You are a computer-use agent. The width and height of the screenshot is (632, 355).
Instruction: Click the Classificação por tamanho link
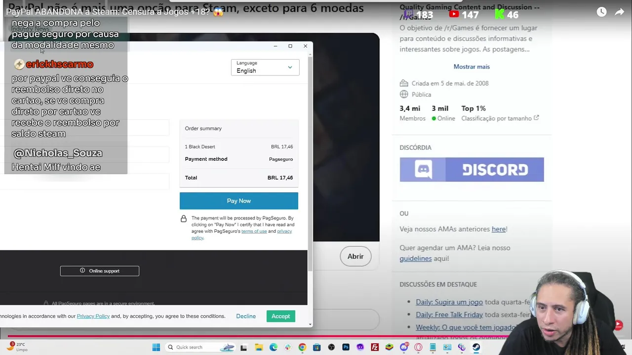pyautogui.click(x=496, y=118)
